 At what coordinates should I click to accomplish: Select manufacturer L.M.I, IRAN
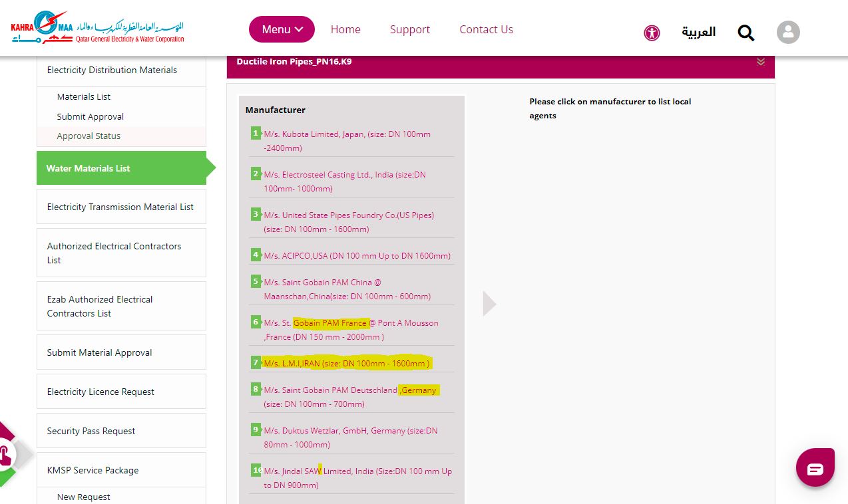tap(346, 363)
